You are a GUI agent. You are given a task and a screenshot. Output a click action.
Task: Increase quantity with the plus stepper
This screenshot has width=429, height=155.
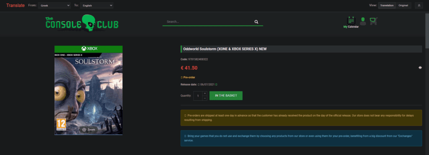tap(205, 93)
